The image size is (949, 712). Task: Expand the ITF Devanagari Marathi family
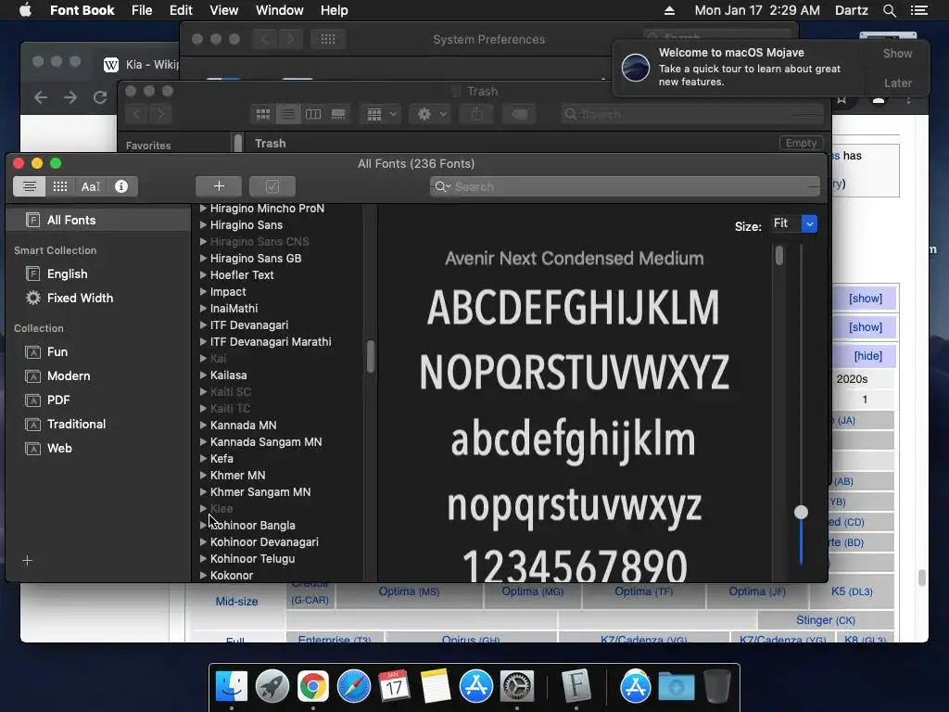[203, 341]
